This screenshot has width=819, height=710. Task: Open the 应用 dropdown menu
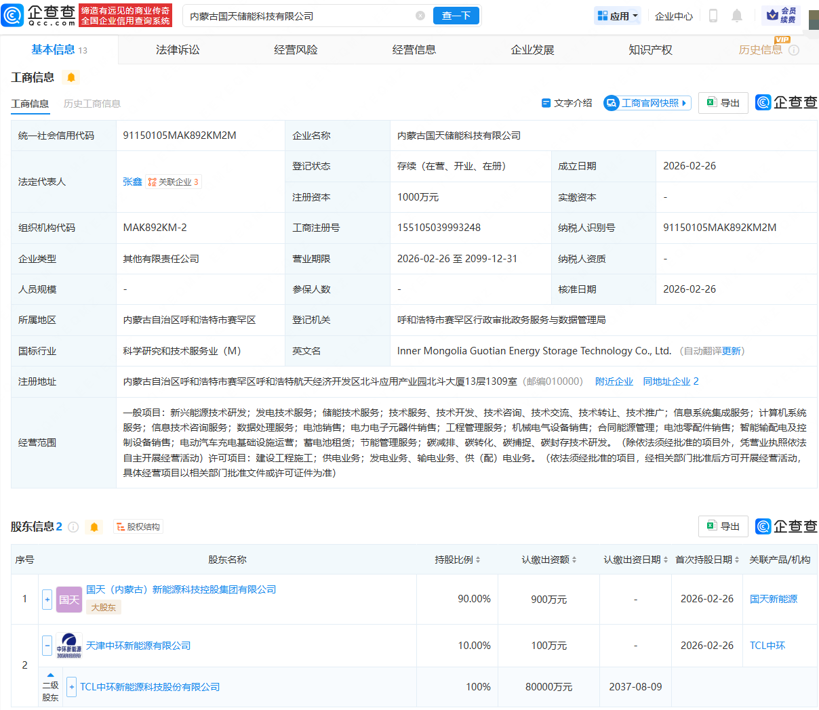click(x=617, y=16)
